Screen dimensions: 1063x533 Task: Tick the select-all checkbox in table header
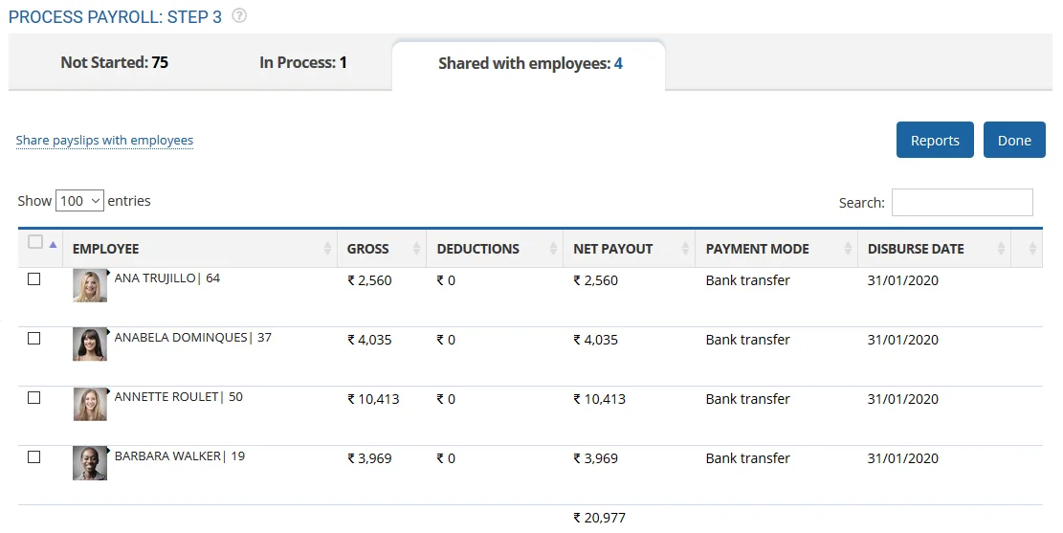35,242
